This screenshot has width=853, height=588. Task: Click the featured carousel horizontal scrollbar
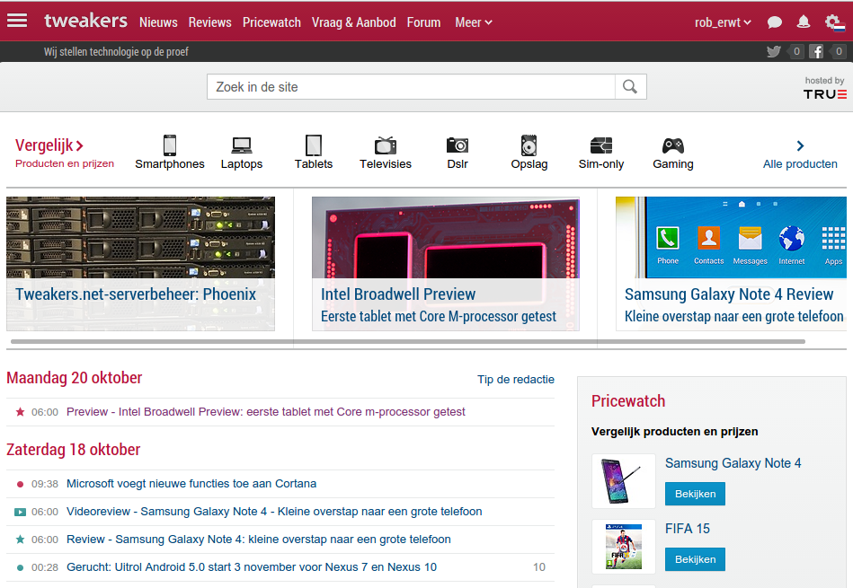click(407, 342)
